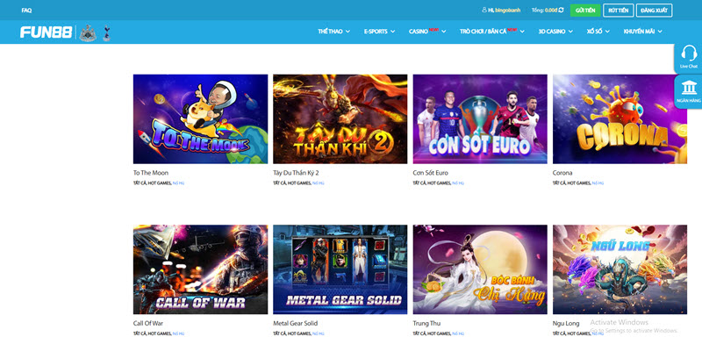
Task: Click the Tottenham Hotspur club crest
Action: click(x=106, y=33)
